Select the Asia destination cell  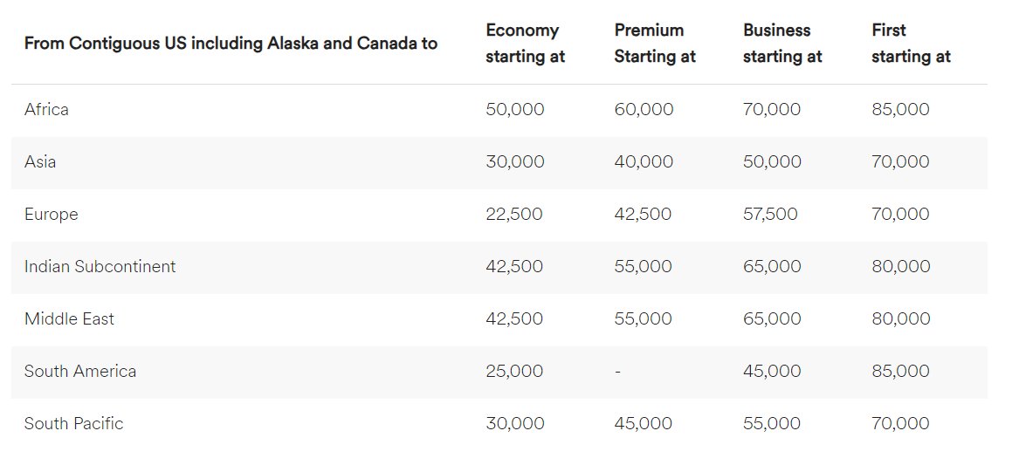[x=40, y=161]
